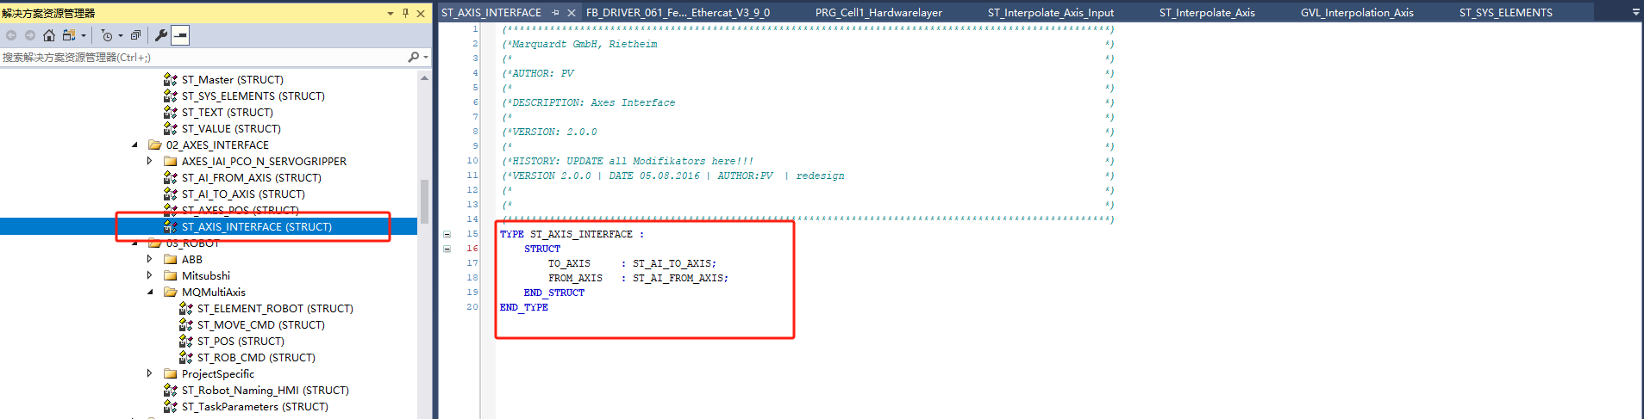This screenshot has width=1644, height=419.
Task: Click the MQMultiAxis open folder icon
Action: [171, 292]
